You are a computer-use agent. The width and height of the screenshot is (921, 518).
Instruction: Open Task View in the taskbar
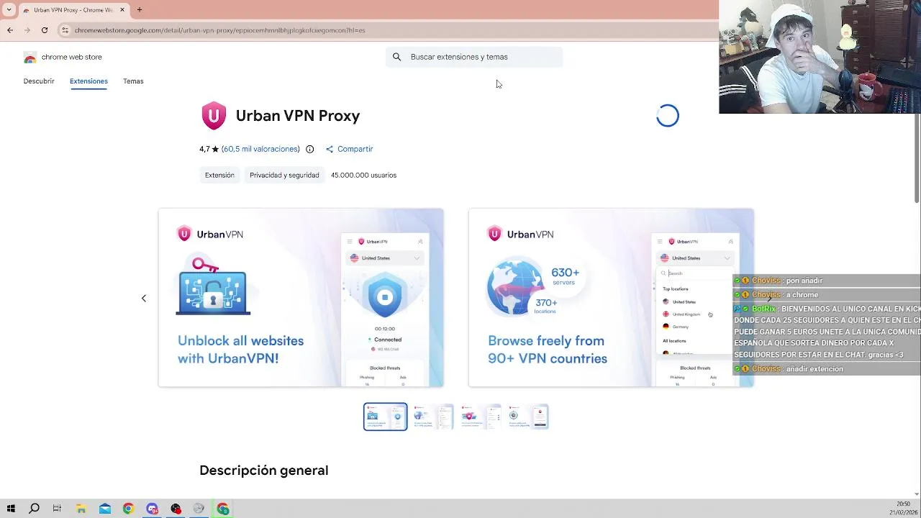tap(57, 509)
